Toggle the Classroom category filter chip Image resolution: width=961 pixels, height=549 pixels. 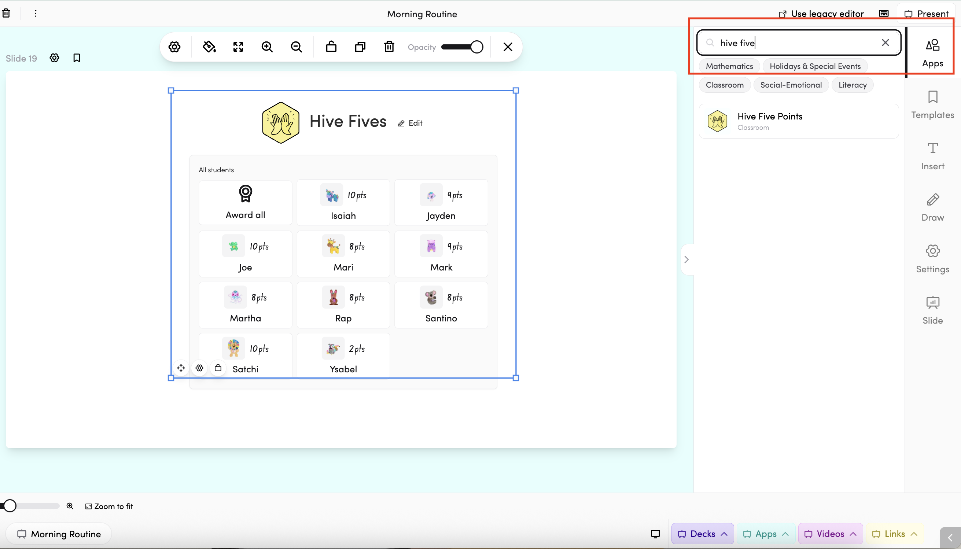click(724, 85)
